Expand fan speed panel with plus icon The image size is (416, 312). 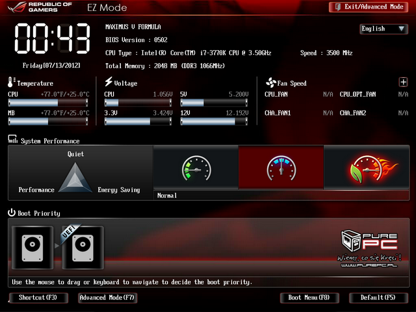(403, 83)
